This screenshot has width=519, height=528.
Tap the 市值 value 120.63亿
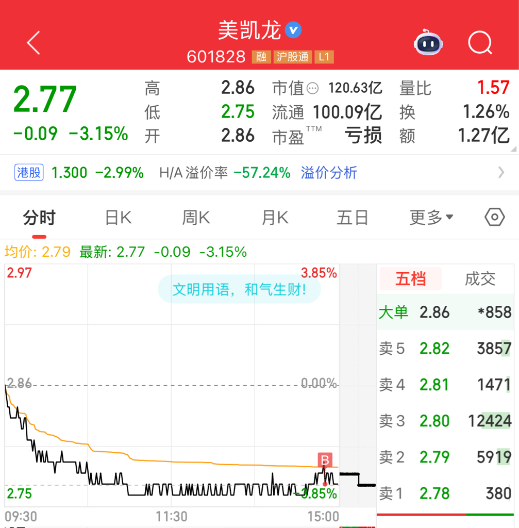pyautogui.click(x=355, y=88)
